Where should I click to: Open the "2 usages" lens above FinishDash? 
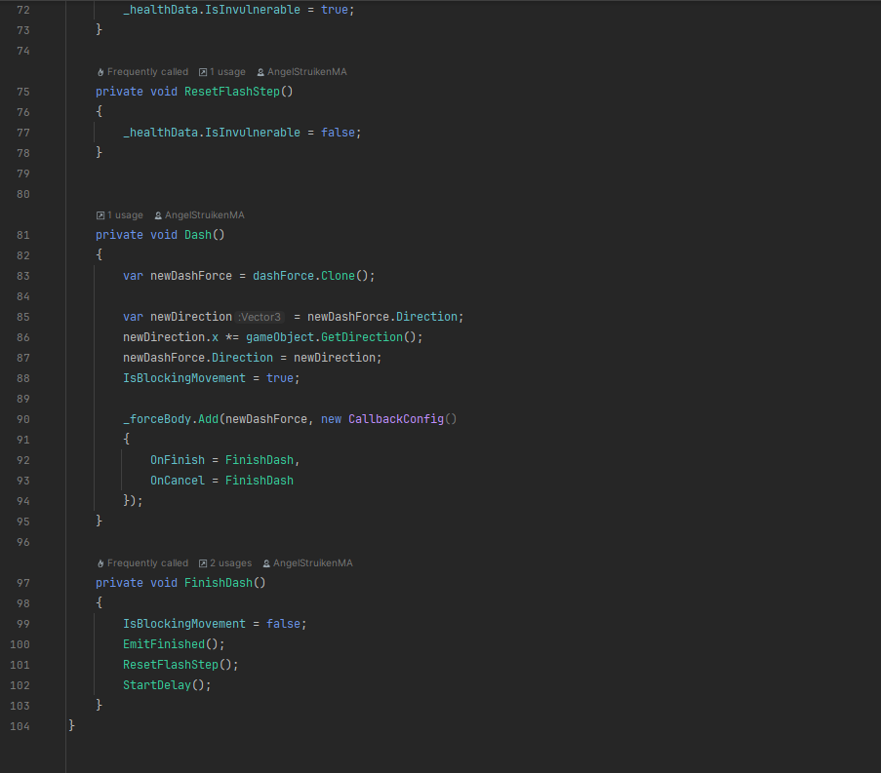tap(230, 563)
